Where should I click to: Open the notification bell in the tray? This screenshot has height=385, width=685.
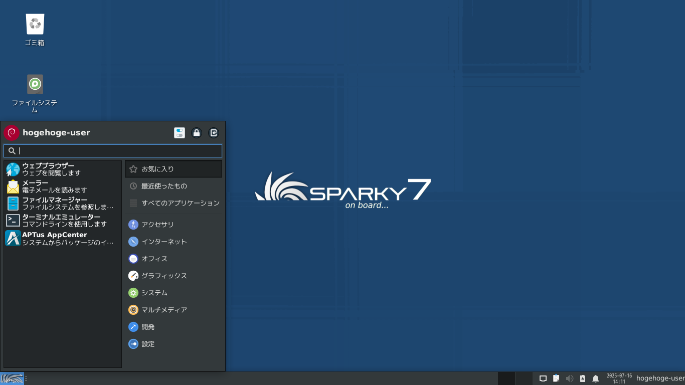(595, 378)
